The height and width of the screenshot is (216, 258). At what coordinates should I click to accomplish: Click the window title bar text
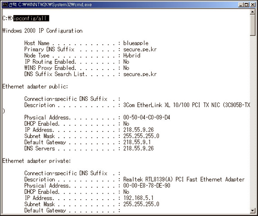pyautogui.click(x=50, y=5)
